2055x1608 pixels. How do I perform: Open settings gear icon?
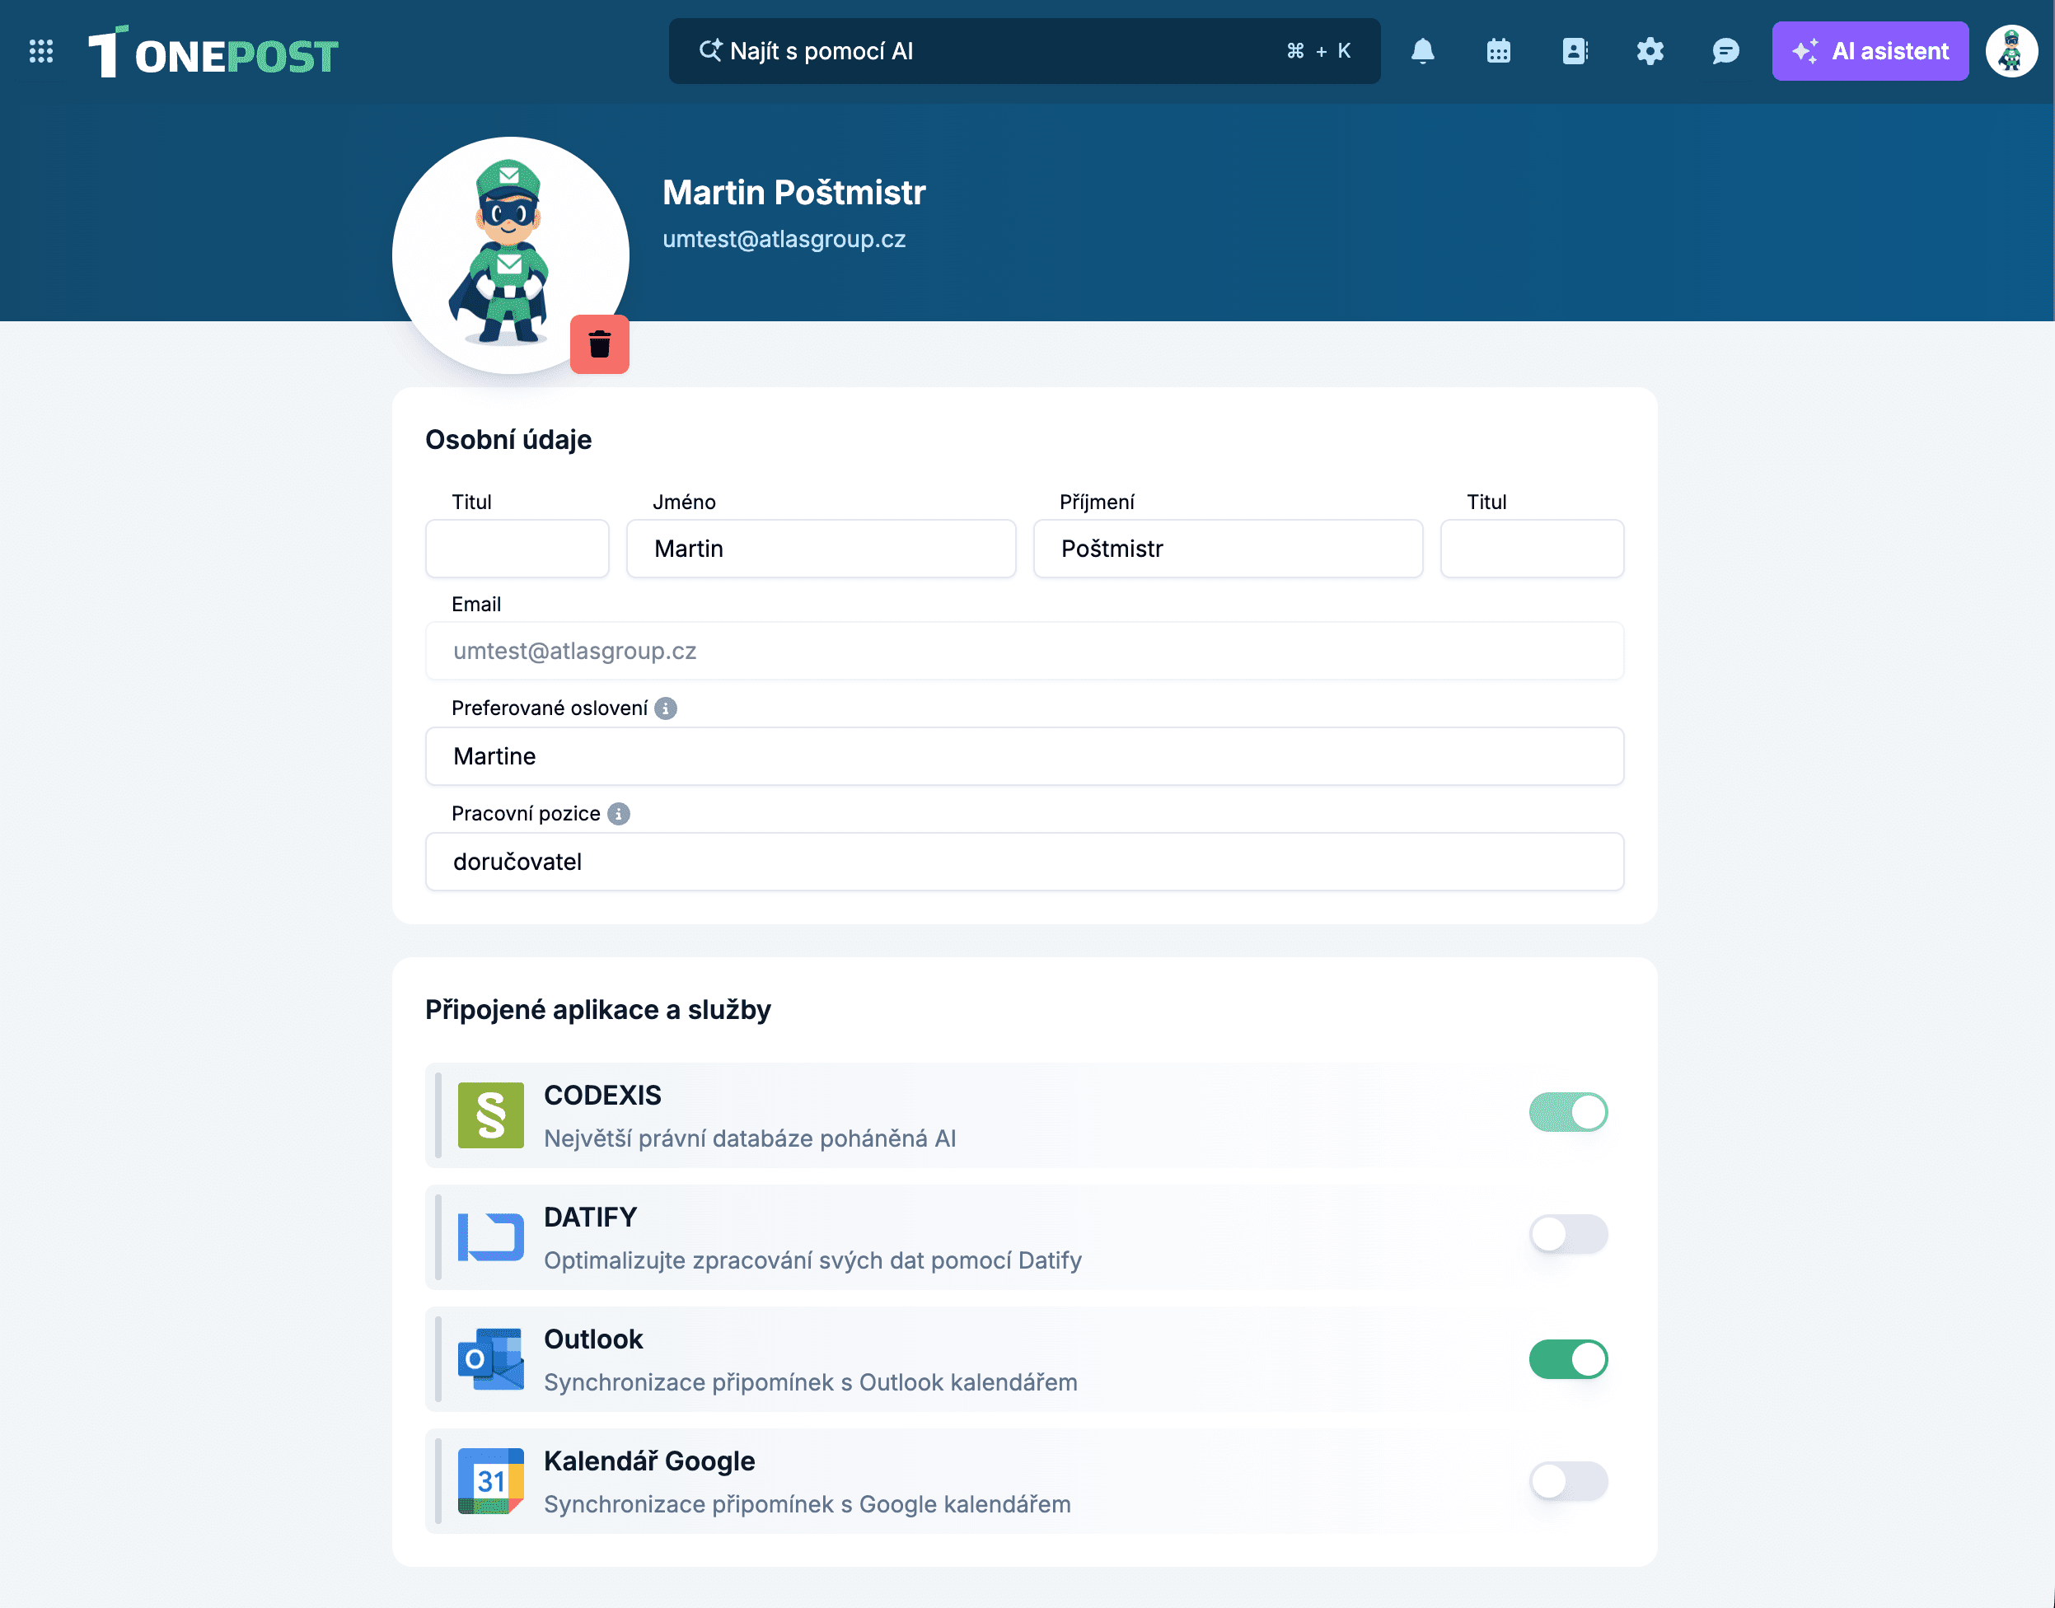[x=1649, y=51]
